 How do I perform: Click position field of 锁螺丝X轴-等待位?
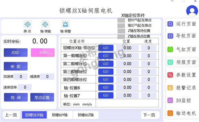127,48
